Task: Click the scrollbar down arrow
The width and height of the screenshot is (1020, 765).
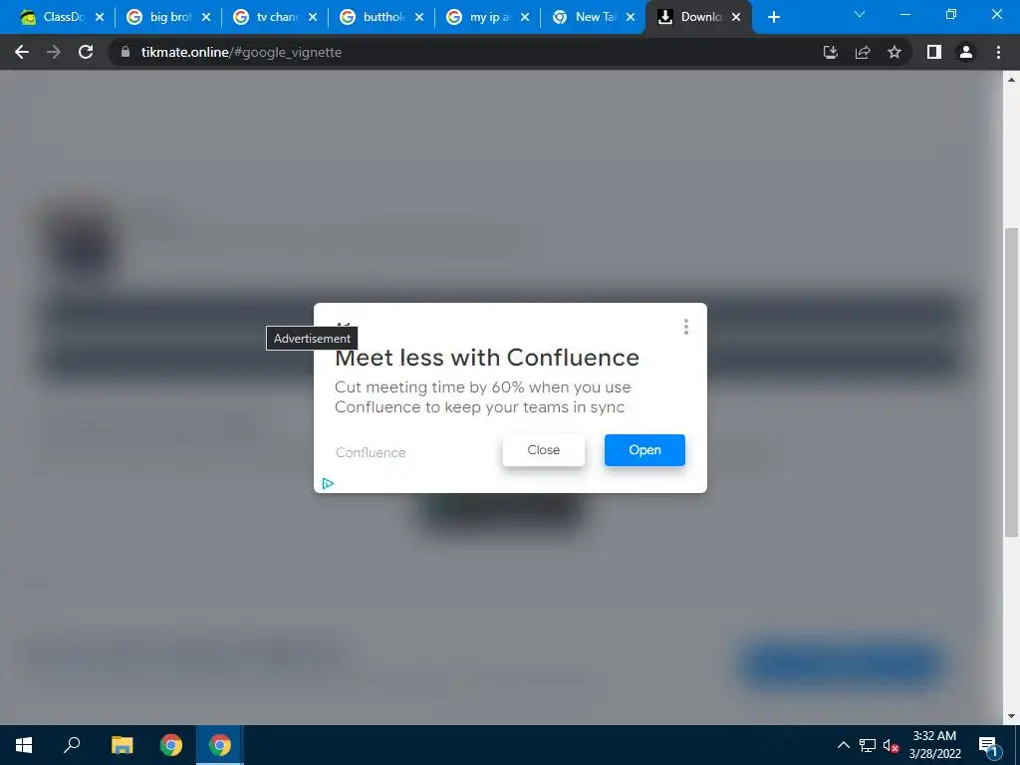Action: click(x=1011, y=716)
